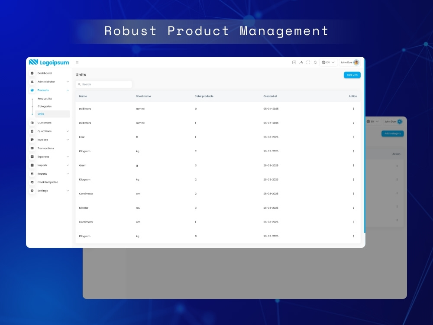Expand the Quotations sidebar section
The height and width of the screenshot is (325, 433).
point(68,131)
